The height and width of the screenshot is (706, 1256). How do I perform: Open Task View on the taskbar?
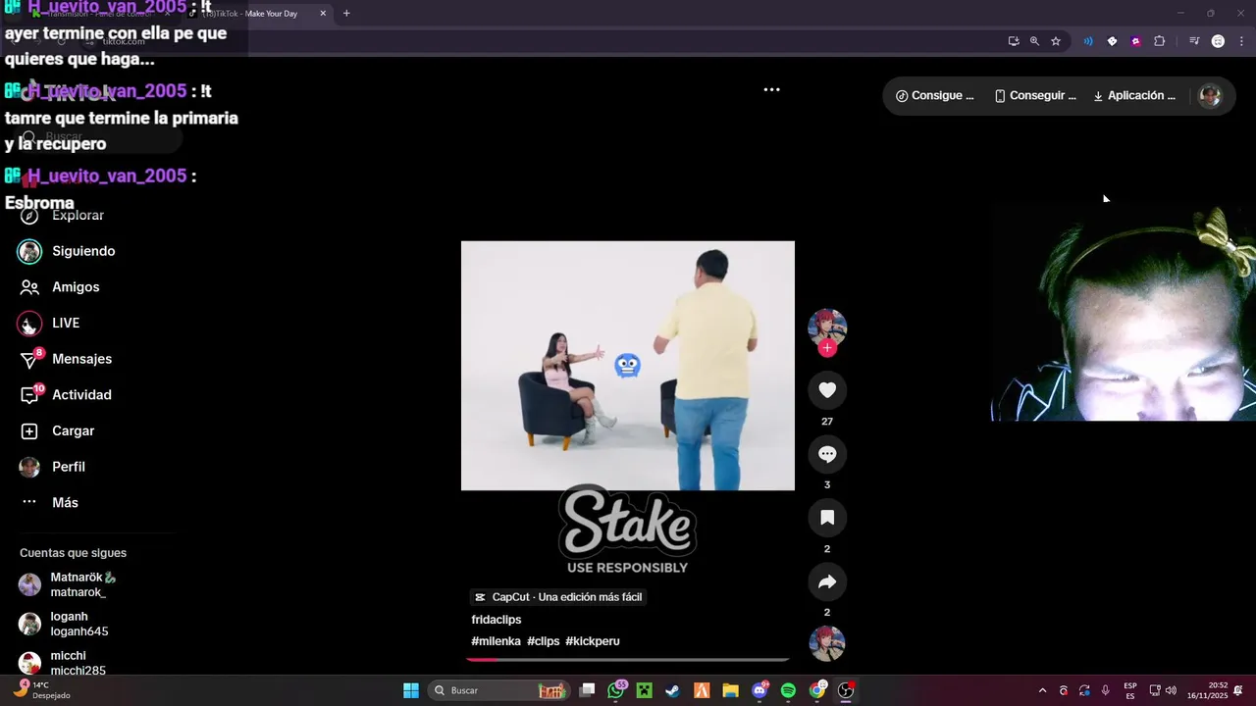click(x=587, y=690)
